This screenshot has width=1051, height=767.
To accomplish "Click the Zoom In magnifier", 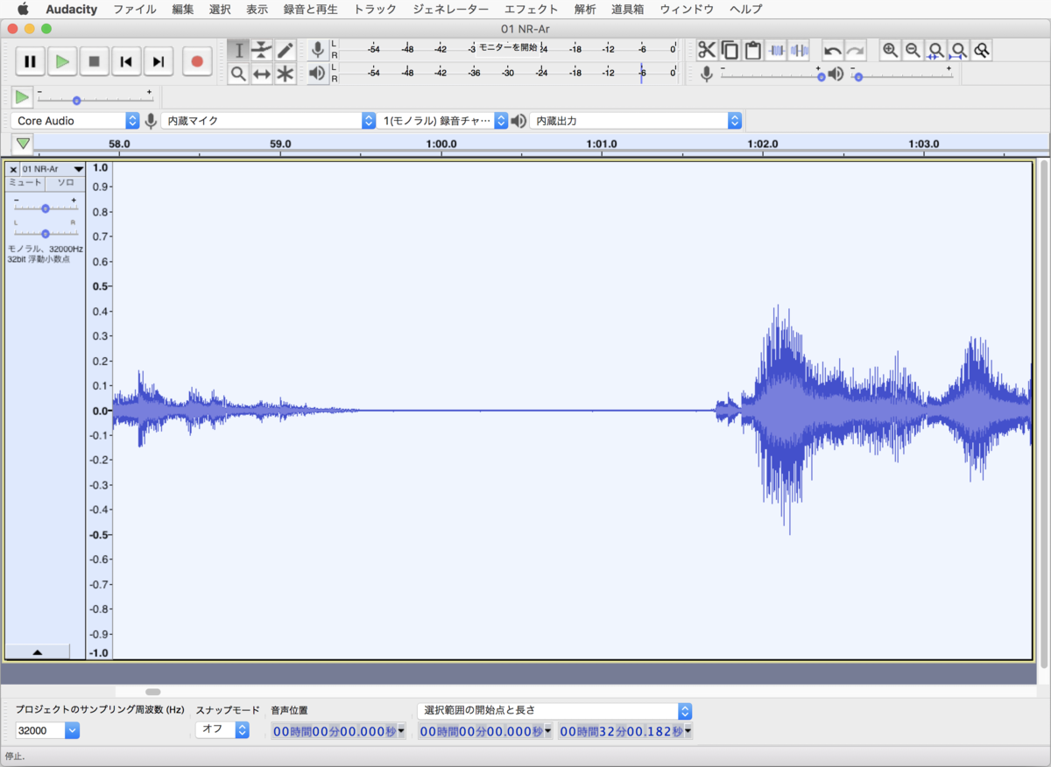I will [x=890, y=51].
